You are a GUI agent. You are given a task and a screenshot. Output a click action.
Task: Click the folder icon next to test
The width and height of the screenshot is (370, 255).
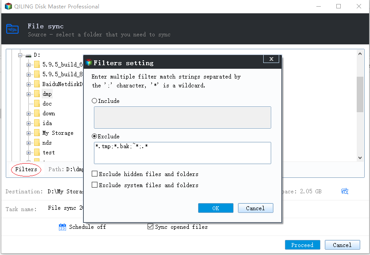37,153
